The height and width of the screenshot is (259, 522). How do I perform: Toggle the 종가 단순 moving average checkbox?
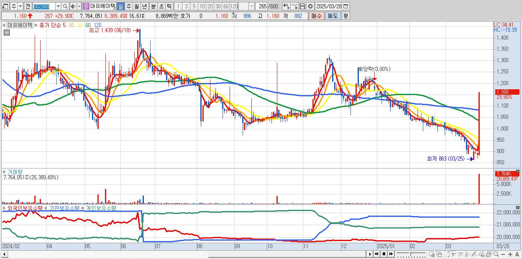(x=37, y=25)
